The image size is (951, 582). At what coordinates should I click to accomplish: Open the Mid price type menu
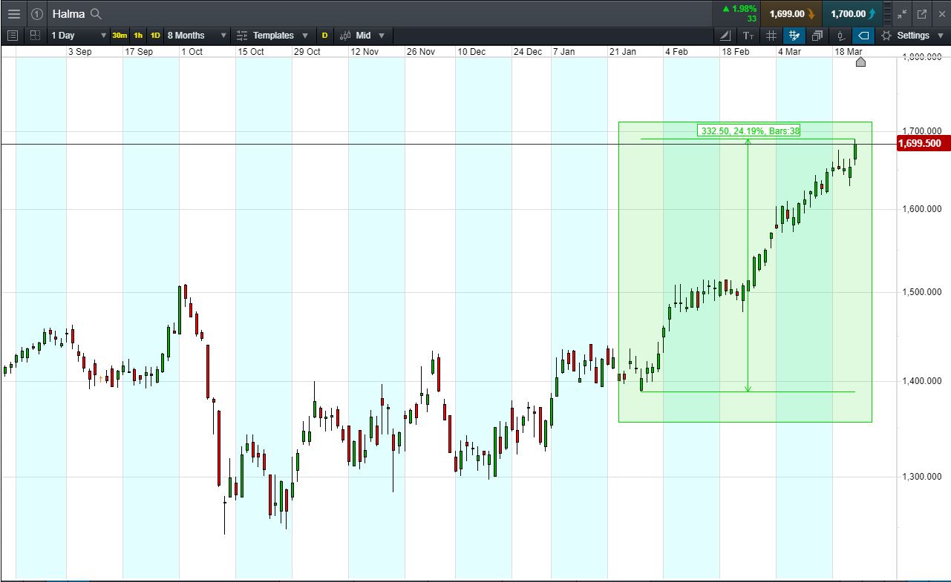tap(363, 36)
